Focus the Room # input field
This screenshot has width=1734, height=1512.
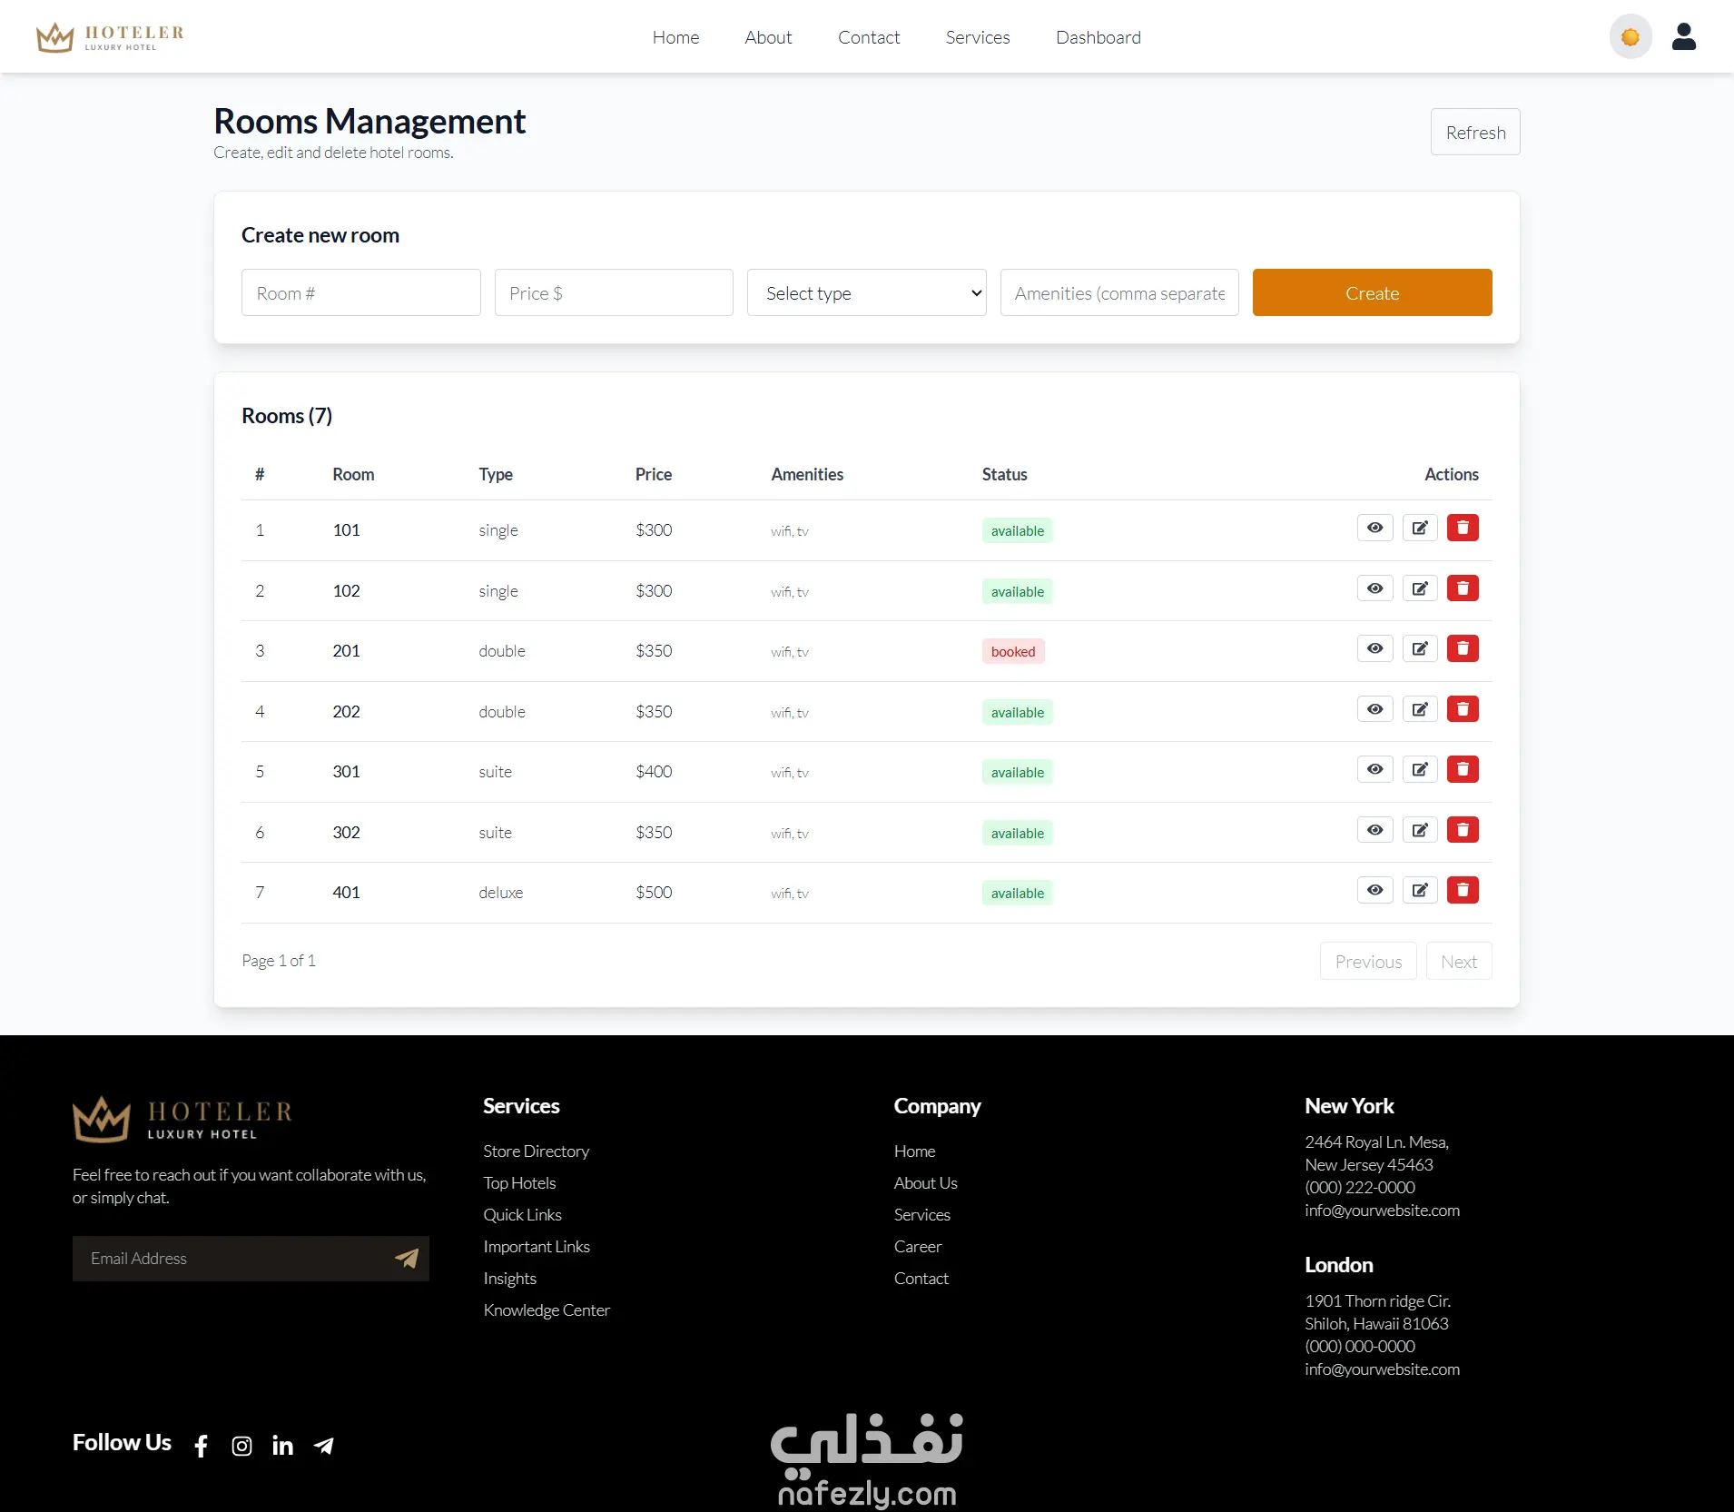point(360,292)
